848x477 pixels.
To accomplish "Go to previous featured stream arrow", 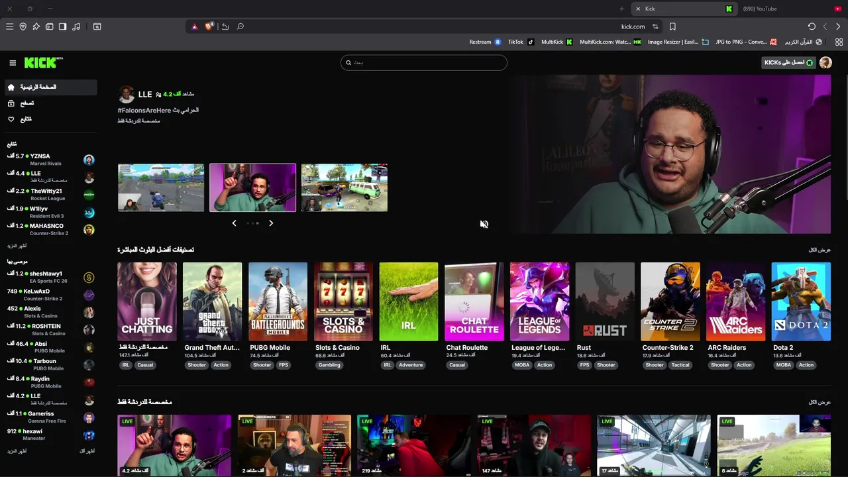I will point(234,223).
